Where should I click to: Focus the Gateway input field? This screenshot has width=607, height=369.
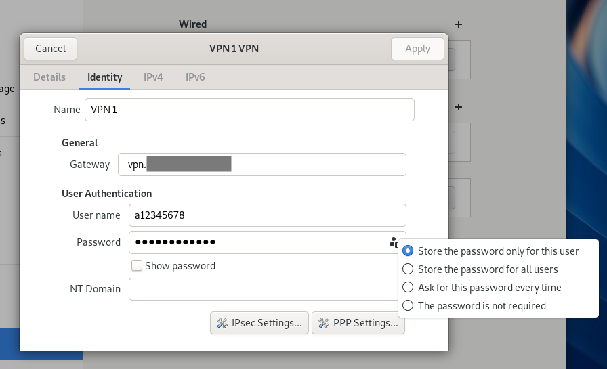(261, 165)
